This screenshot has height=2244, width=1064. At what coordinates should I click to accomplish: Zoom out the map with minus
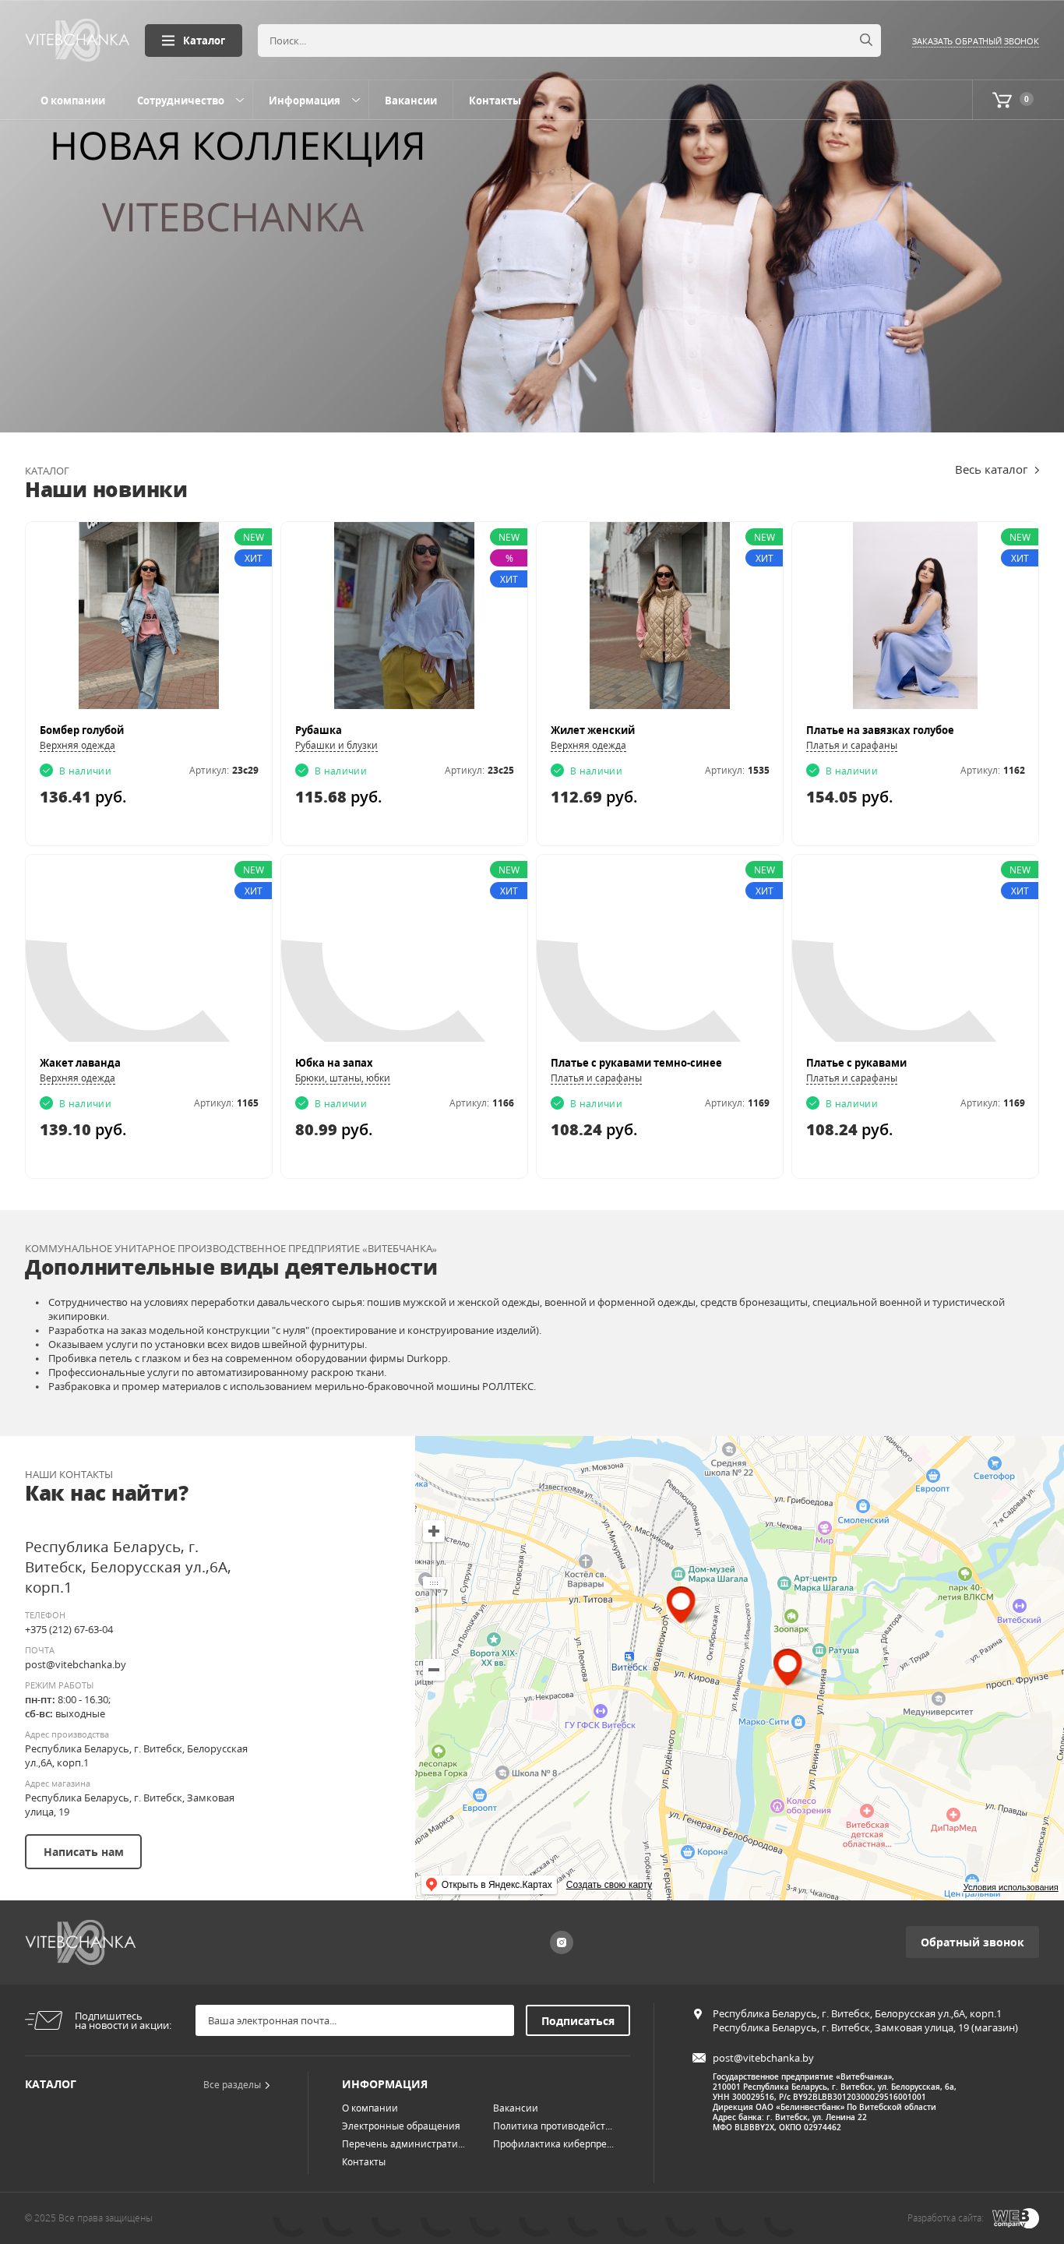tap(434, 1670)
